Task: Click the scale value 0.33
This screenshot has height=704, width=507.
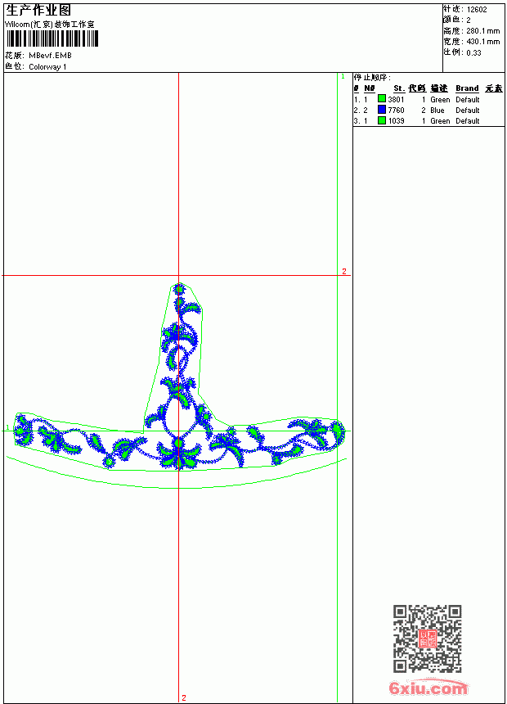Action: click(473, 52)
